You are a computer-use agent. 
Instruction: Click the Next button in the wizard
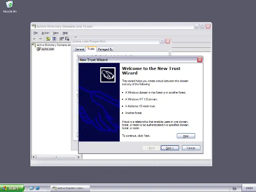click(170, 148)
